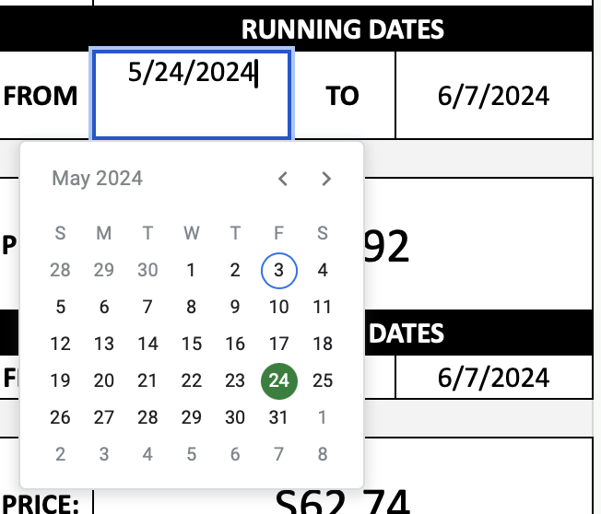This screenshot has height=514, width=601.
Task: Go to next month in calendar
Action: click(326, 179)
